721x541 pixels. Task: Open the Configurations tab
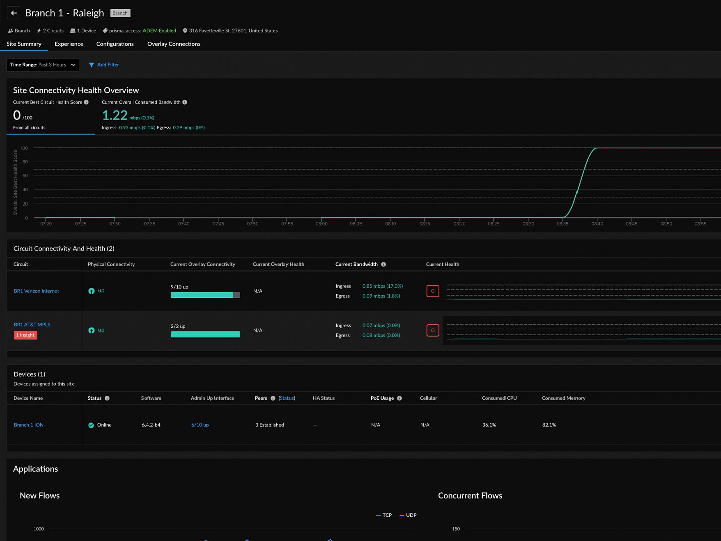115,44
